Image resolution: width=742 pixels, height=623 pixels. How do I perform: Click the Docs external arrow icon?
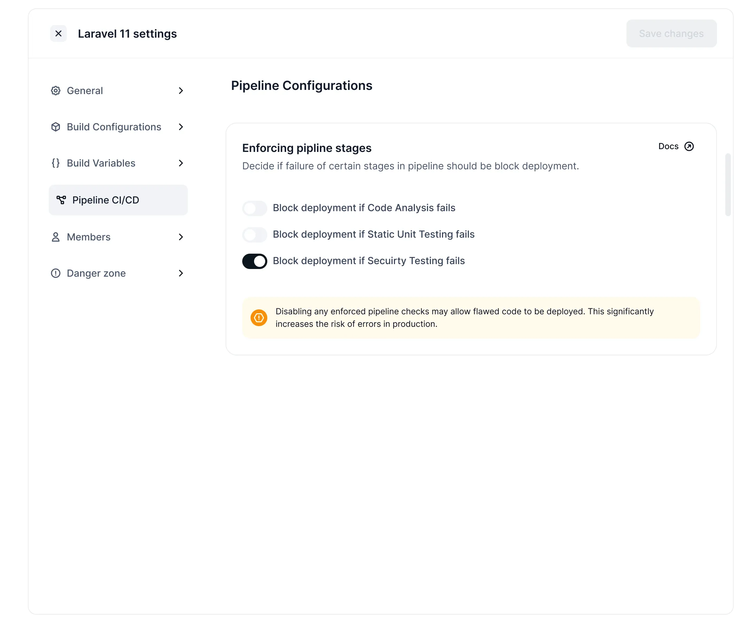689,146
